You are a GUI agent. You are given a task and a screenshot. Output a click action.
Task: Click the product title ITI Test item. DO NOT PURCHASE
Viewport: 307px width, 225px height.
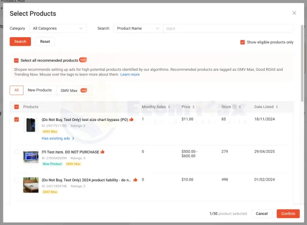[70, 152]
